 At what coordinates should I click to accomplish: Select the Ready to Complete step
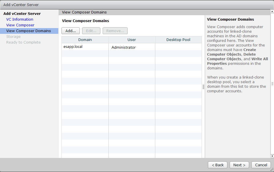(23, 42)
